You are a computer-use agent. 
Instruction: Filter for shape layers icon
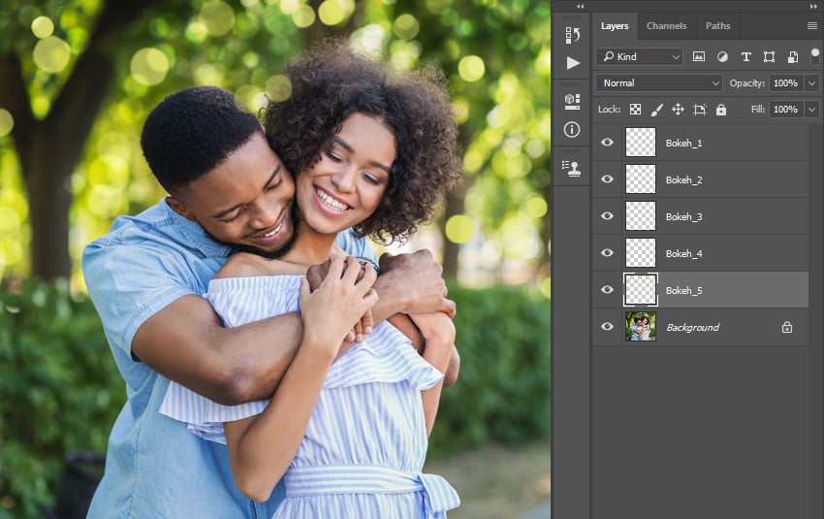[769, 57]
